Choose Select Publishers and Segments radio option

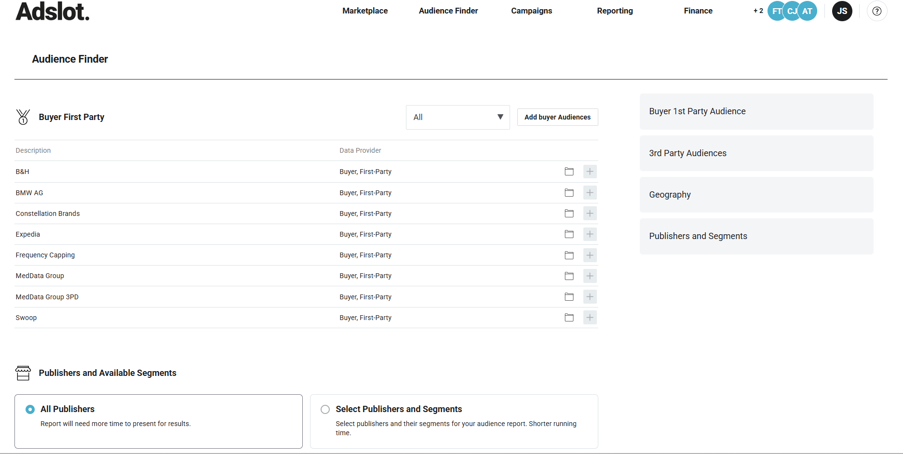[325, 409]
